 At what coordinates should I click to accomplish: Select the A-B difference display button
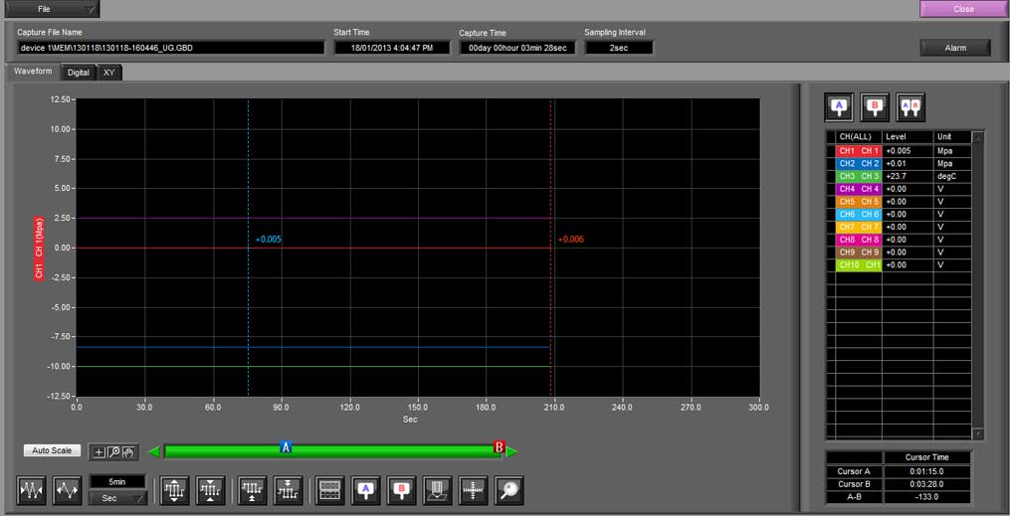click(910, 105)
